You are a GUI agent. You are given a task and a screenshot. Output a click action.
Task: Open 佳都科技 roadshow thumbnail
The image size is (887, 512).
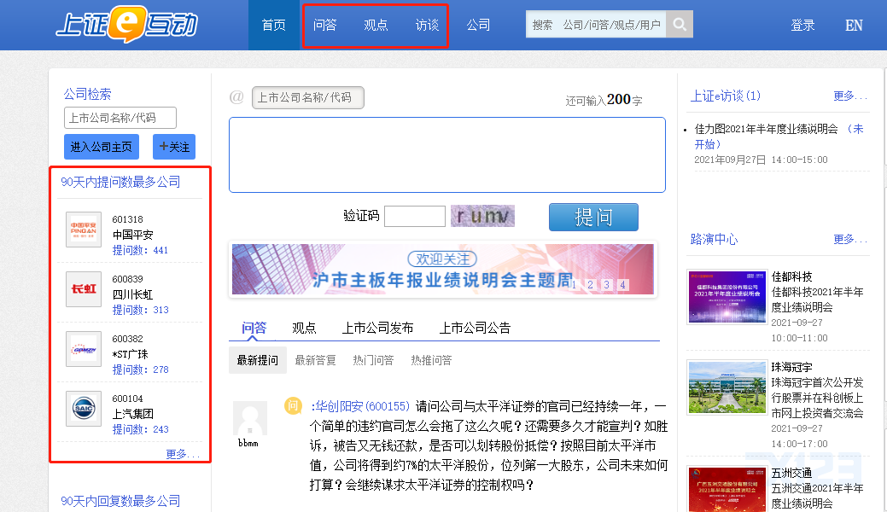727,297
